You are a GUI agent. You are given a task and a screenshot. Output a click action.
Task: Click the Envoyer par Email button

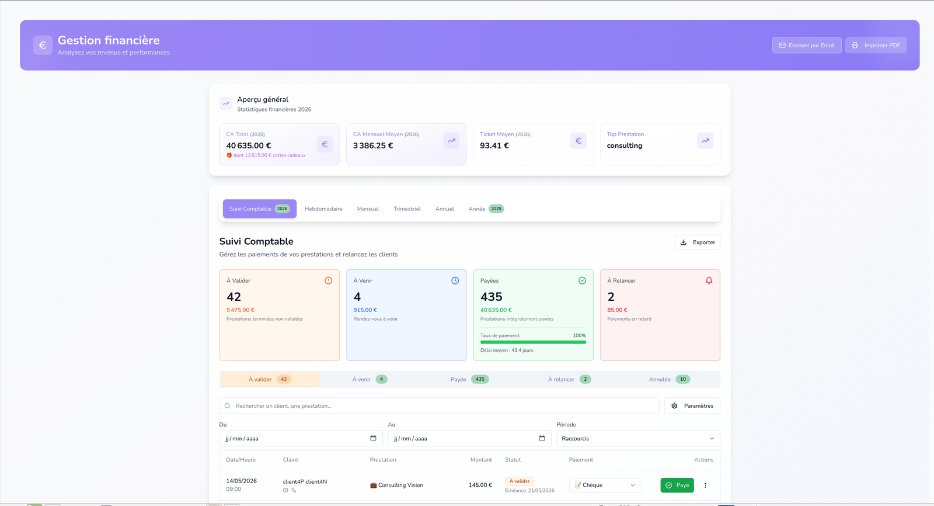[807, 45]
